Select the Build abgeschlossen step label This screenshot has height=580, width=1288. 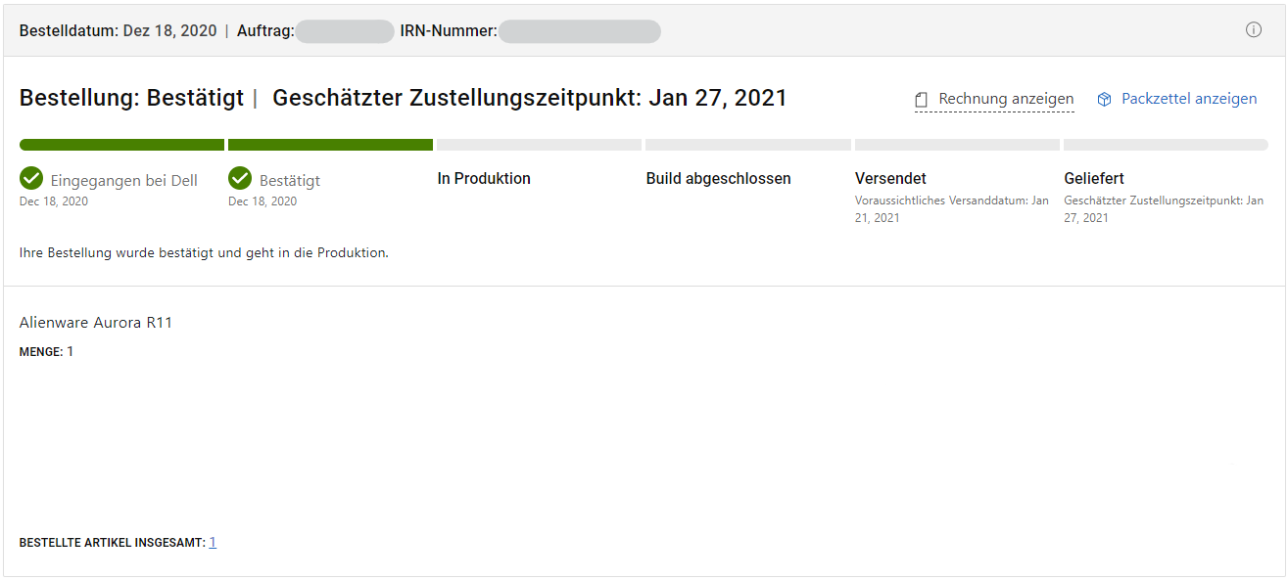point(719,179)
